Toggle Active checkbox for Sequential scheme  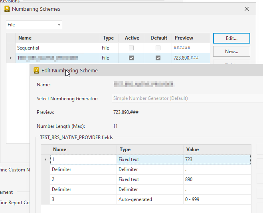(x=132, y=48)
